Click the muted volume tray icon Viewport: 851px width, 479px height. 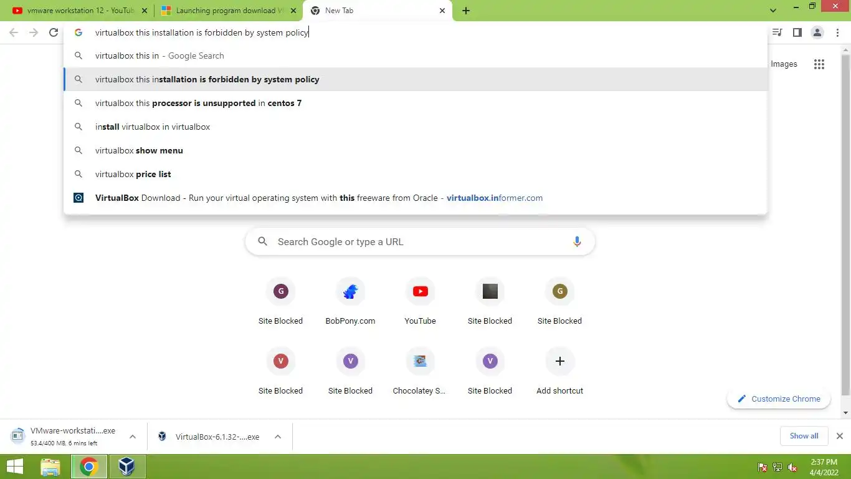792,467
